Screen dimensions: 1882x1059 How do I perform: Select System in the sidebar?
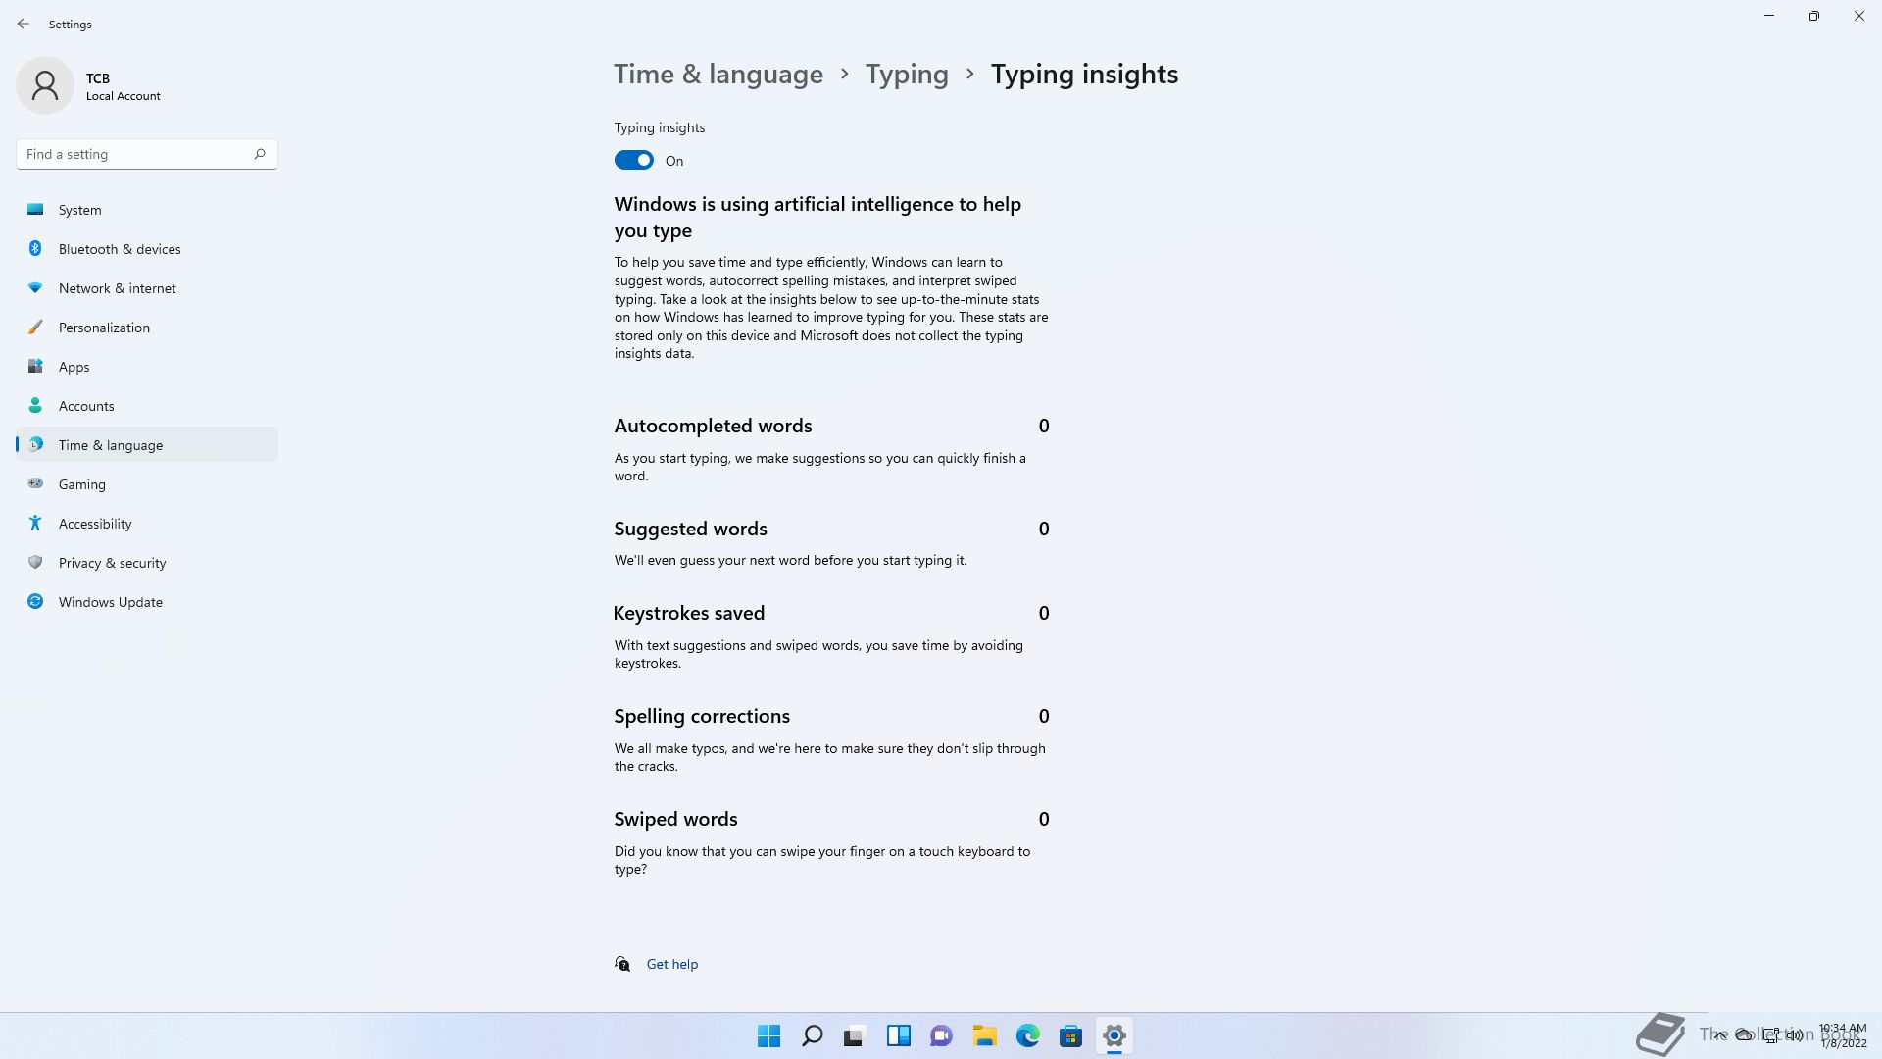(x=147, y=209)
